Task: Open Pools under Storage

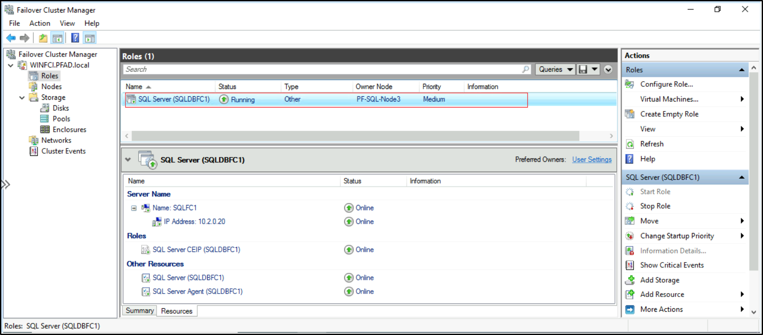Action: pyautogui.click(x=61, y=119)
